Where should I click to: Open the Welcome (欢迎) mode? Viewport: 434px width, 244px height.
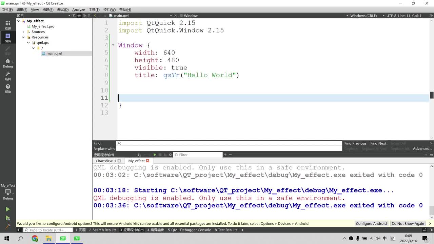pos(8,25)
